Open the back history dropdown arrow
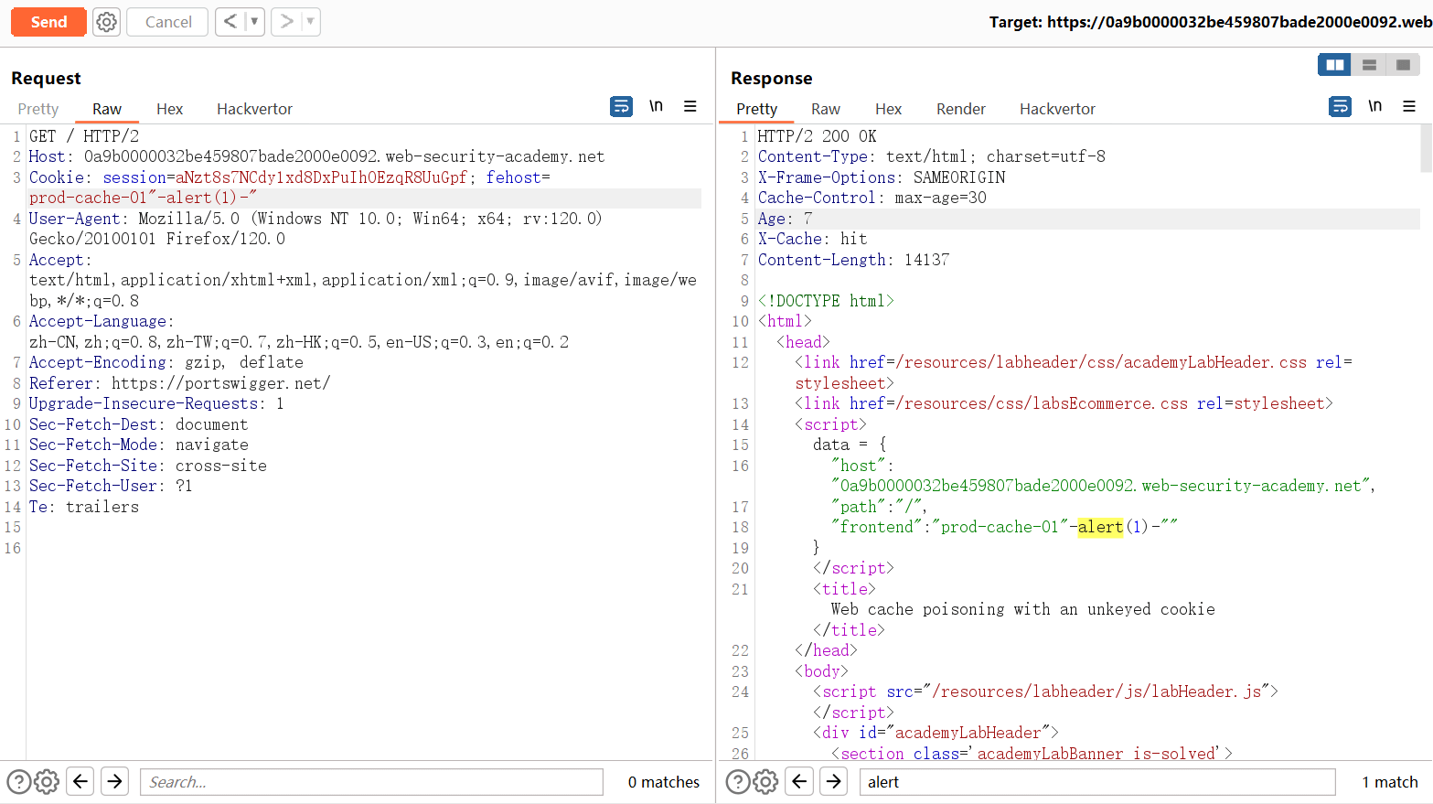The height and width of the screenshot is (804, 1433). [255, 21]
